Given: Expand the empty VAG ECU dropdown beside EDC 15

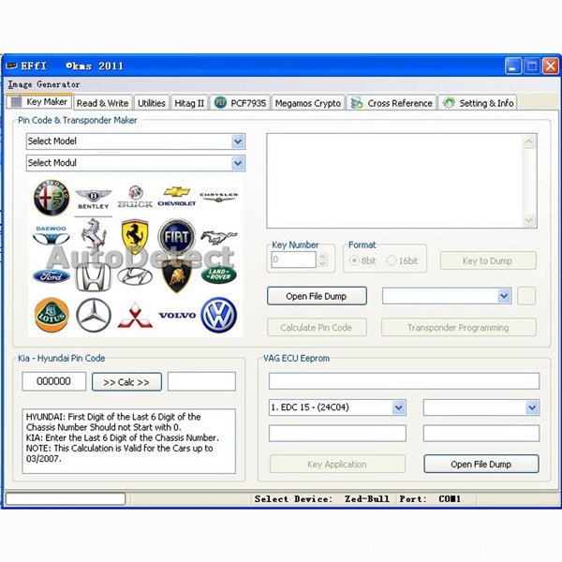Looking at the screenshot, I should coord(532,407).
